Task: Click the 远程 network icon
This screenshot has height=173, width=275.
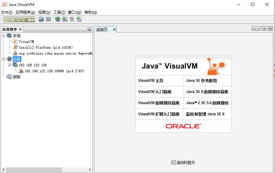Action: [9, 59]
